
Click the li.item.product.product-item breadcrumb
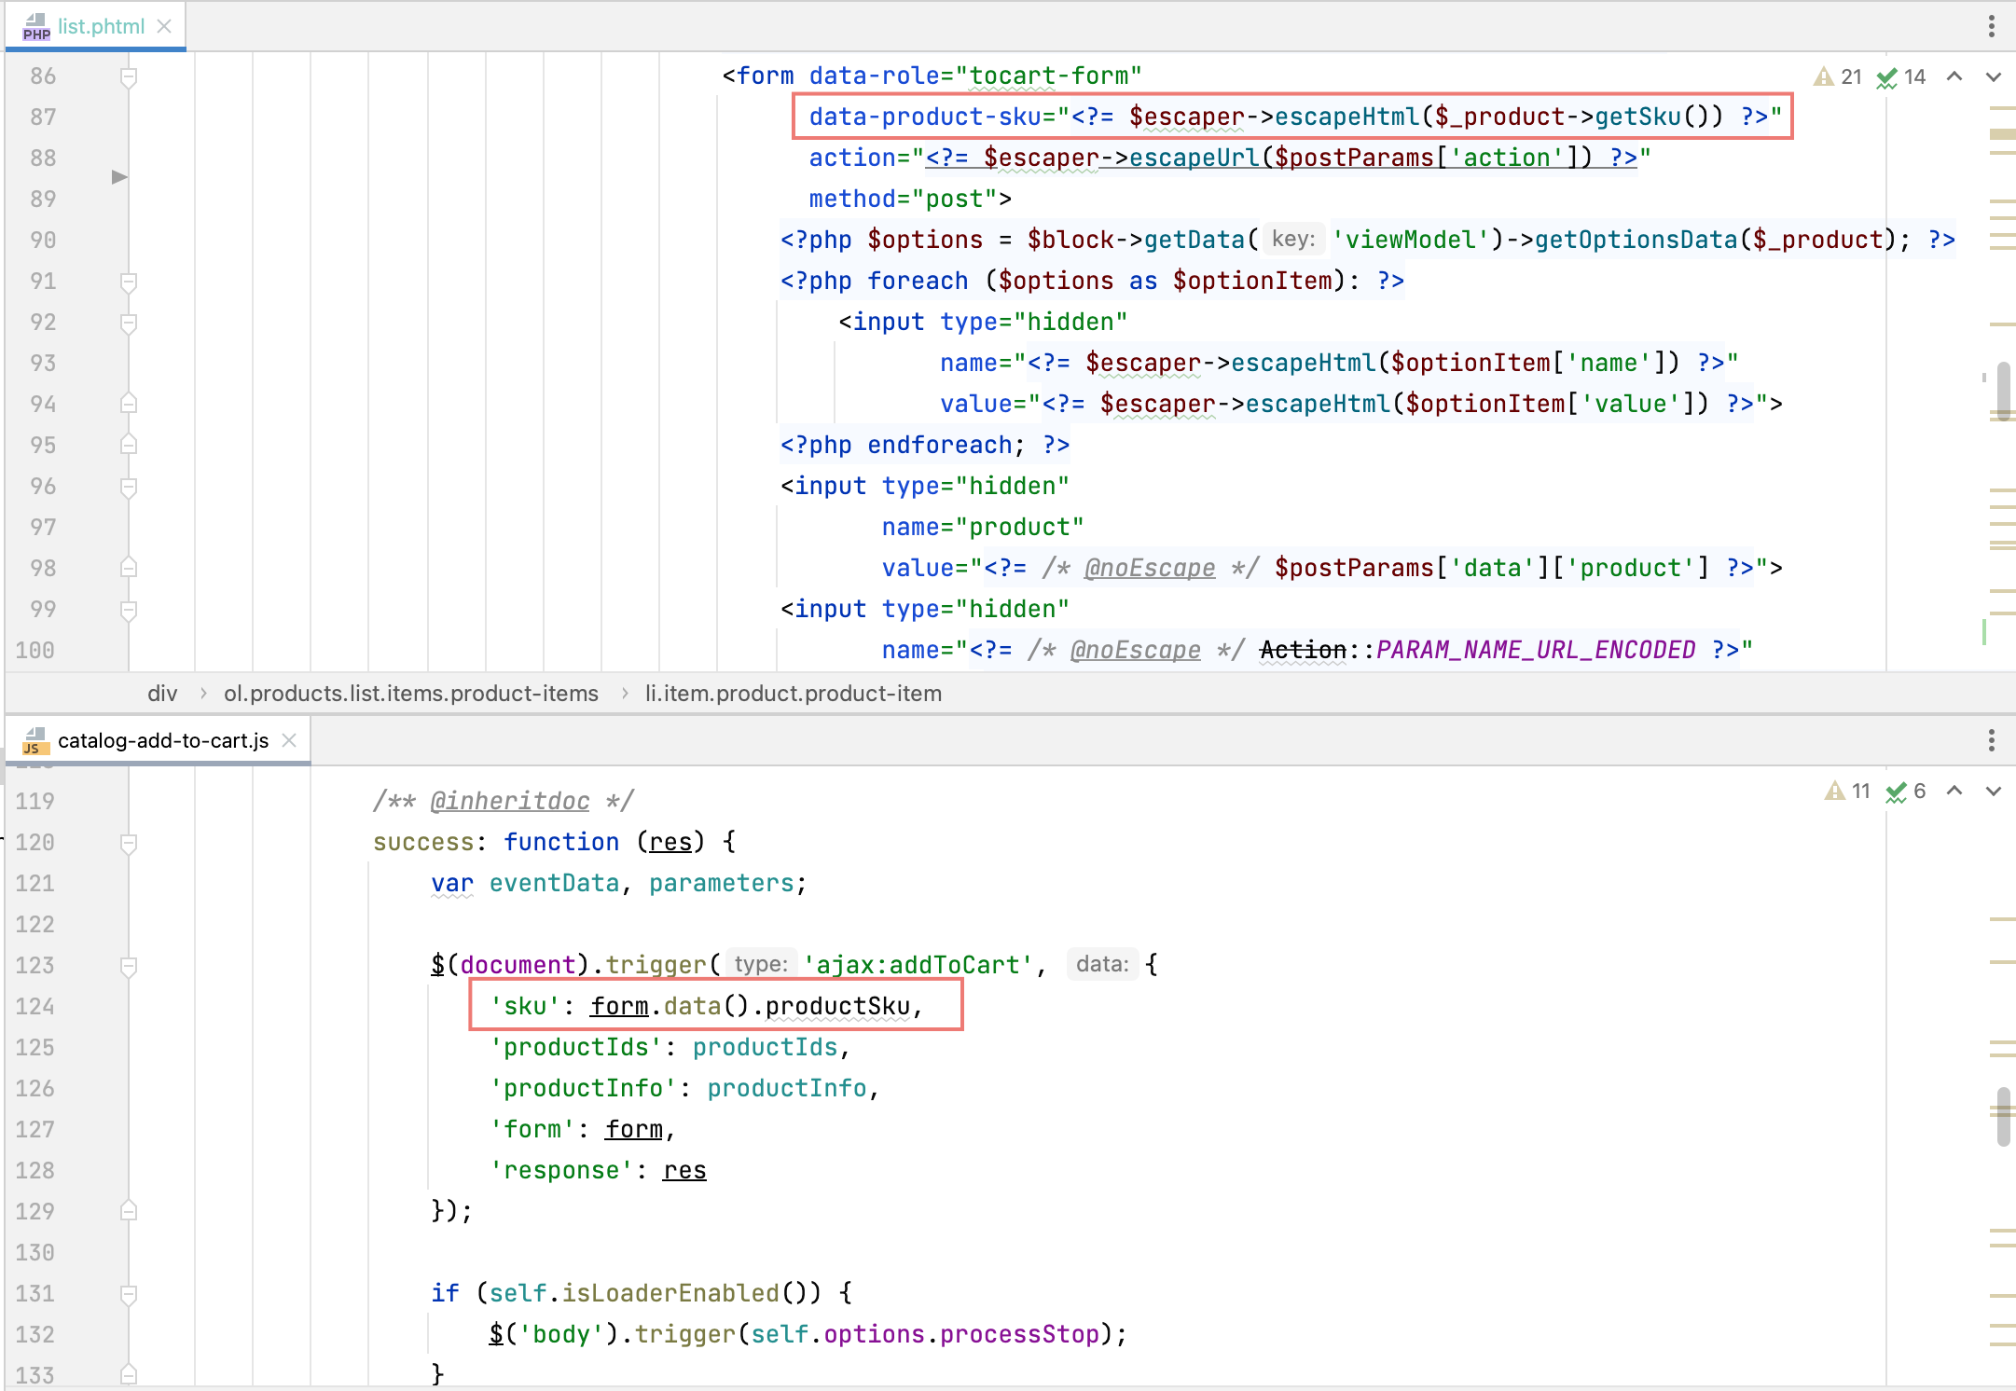coord(793,694)
